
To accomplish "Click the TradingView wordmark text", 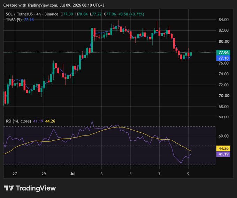I will coord(36,188).
